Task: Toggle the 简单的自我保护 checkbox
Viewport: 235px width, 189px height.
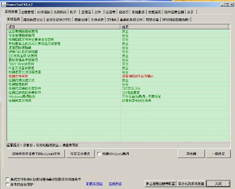Action: point(7,184)
